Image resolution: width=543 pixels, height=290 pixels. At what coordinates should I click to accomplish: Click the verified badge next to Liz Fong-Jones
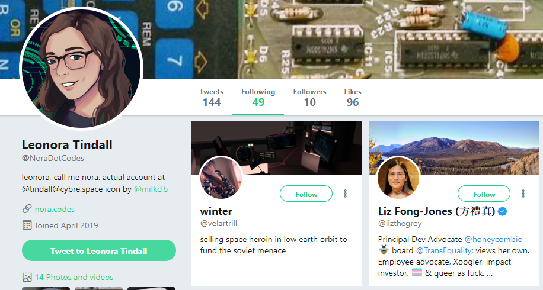[503, 211]
